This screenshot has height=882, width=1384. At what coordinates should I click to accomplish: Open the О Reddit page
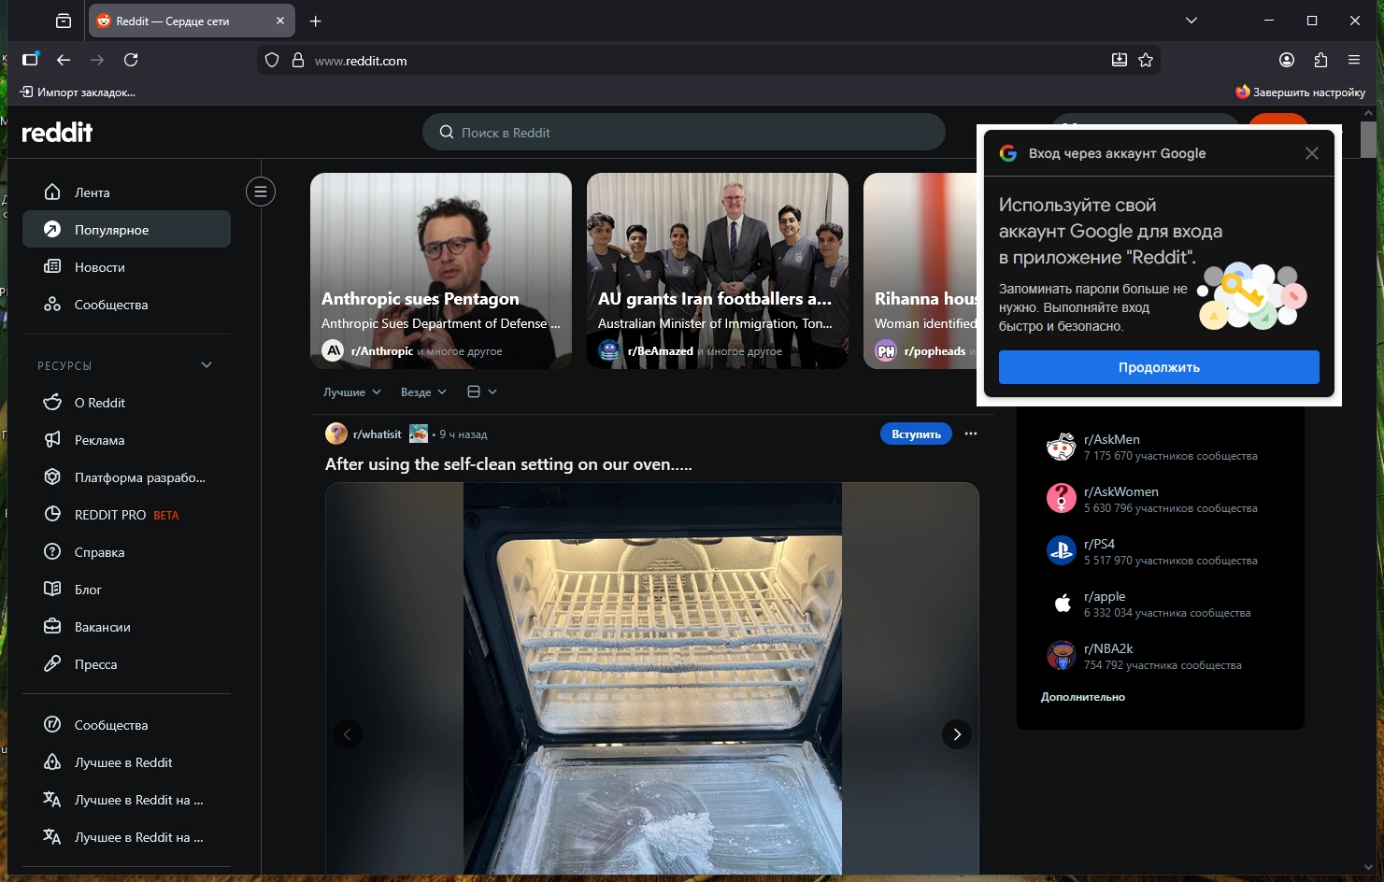coord(126,403)
